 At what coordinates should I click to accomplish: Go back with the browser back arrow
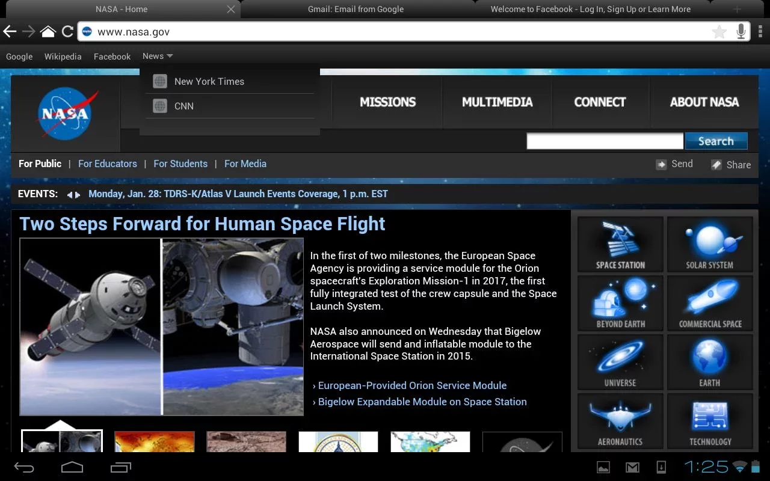click(x=10, y=31)
